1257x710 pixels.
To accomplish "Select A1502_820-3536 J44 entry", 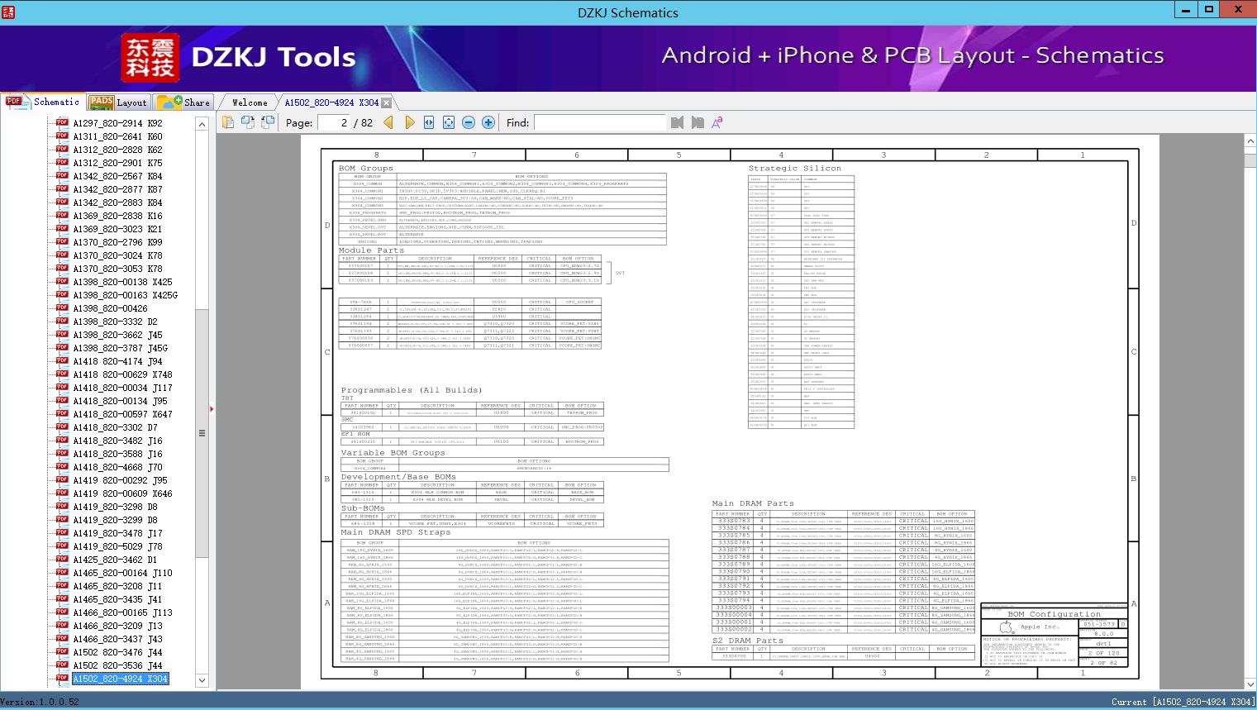I will pyautogui.click(x=117, y=665).
